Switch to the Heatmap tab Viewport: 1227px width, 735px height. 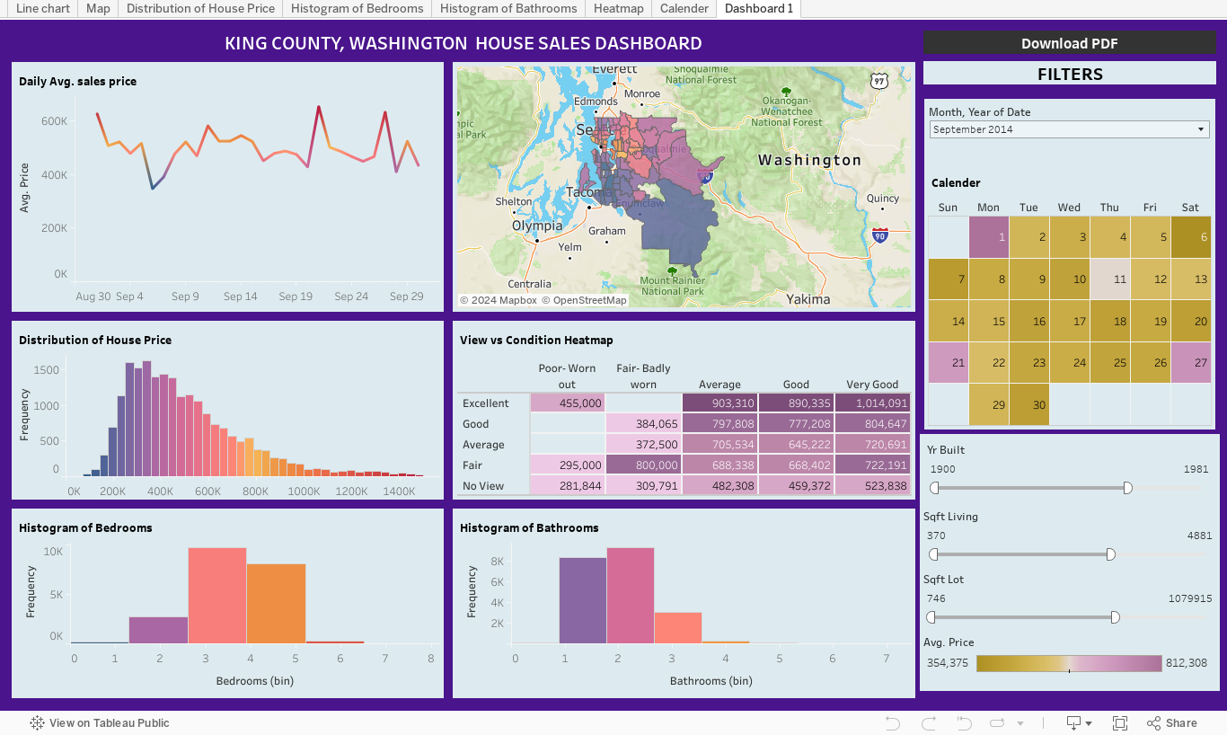click(619, 8)
